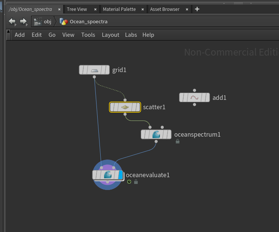Image resolution: width=279 pixels, height=232 pixels.
Task: Go back with the left arrow
Action: [12, 22]
